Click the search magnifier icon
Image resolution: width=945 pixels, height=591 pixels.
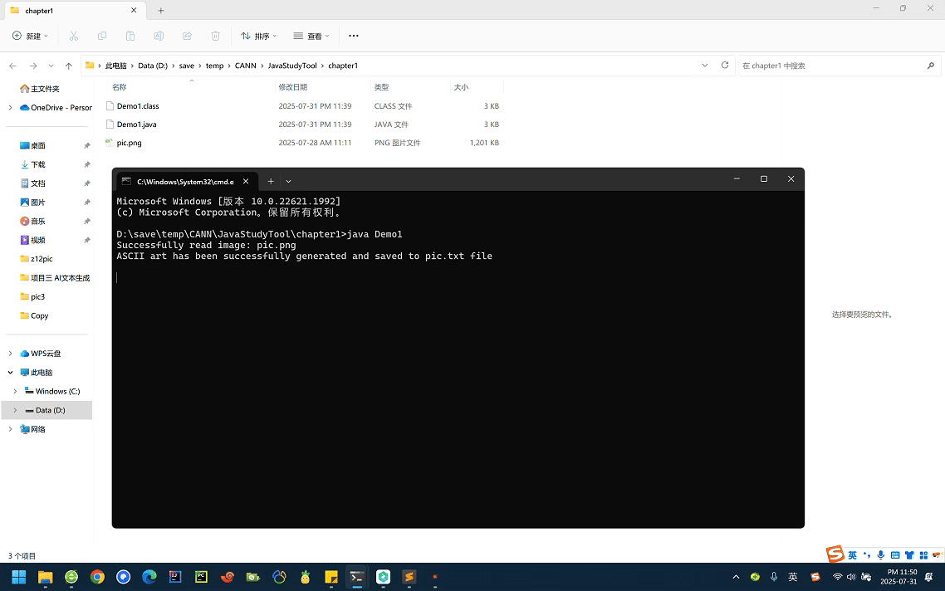pyautogui.click(x=931, y=66)
